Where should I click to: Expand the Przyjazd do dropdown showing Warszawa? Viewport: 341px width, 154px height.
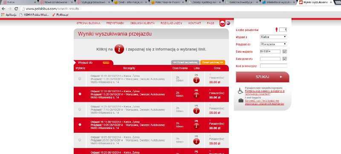click(x=273, y=44)
